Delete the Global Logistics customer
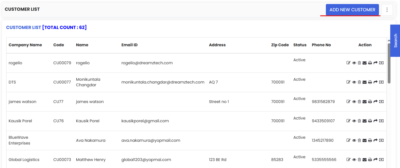The width and height of the screenshot is (400, 168). click(359, 159)
